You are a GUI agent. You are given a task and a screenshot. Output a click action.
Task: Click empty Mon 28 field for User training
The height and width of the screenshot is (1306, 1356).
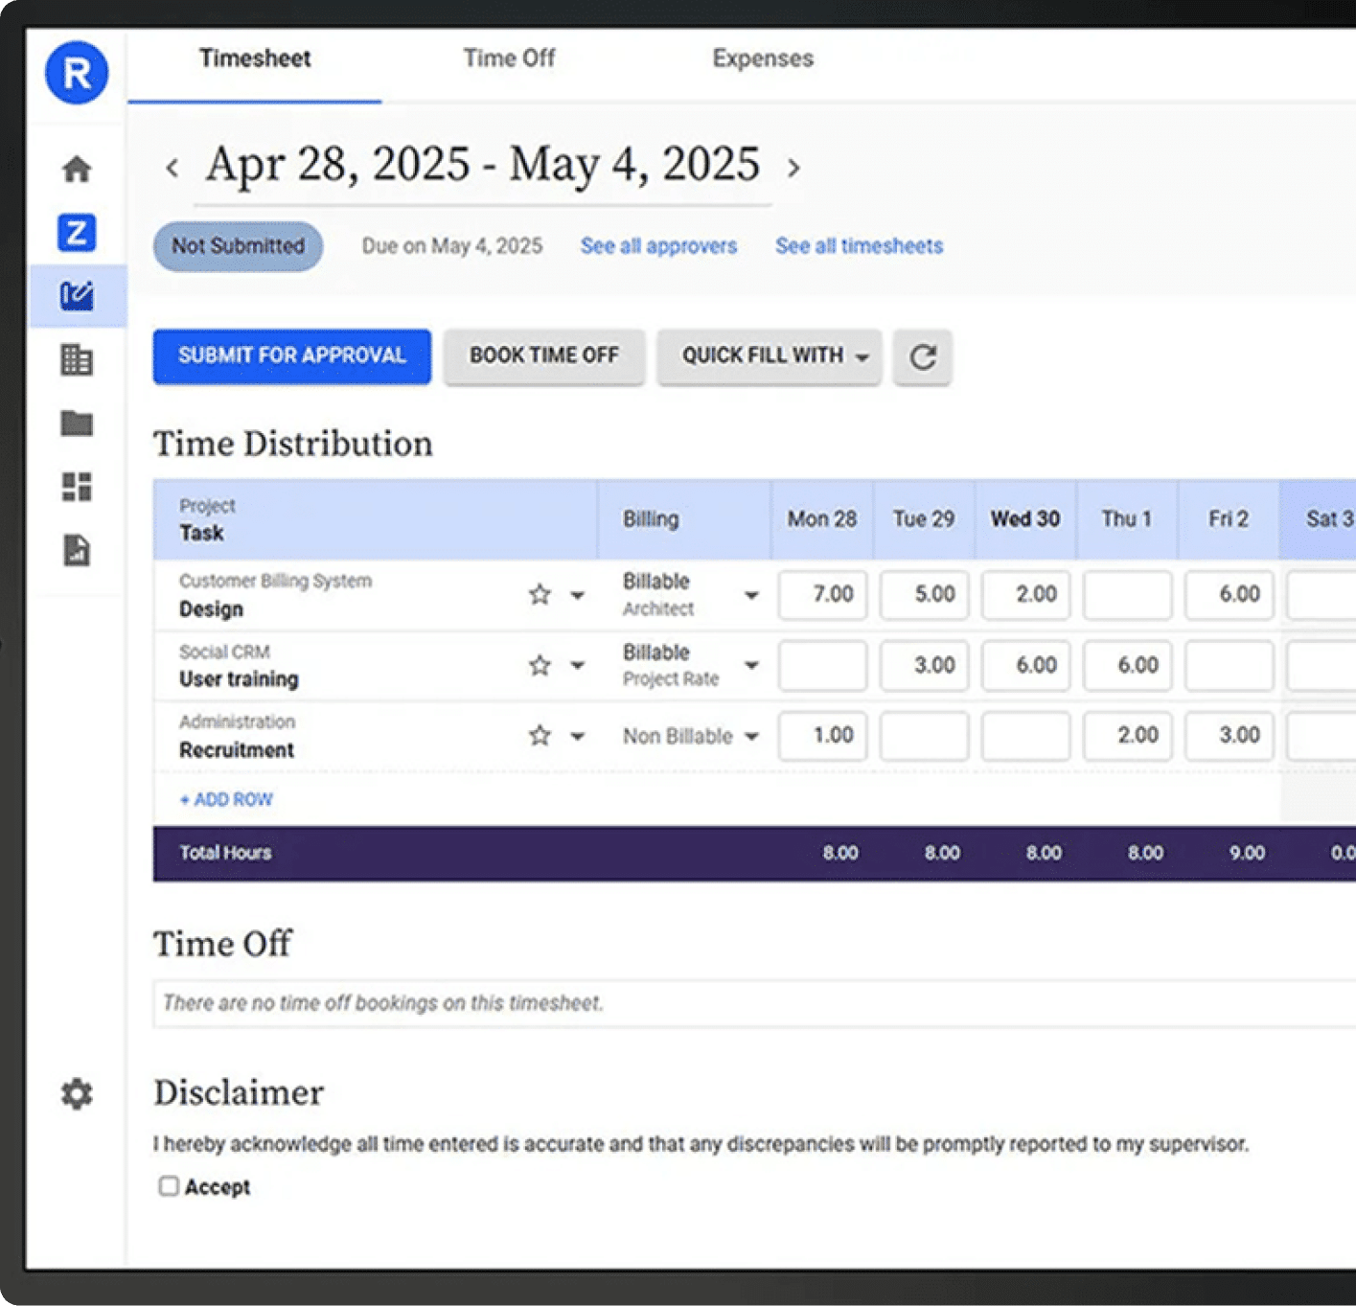pyautogui.click(x=822, y=666)
